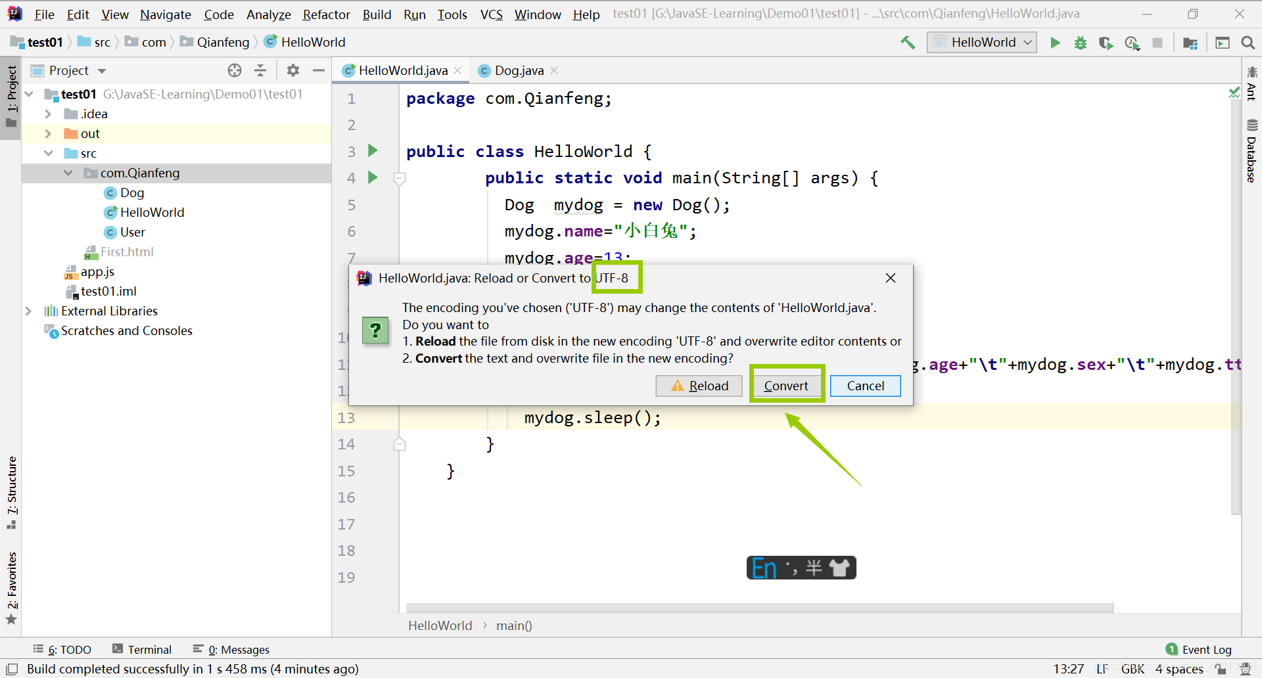Open the Ant tool window
Image resolution: width=1262 pixels, height=678 pixels.
(1252, 92)
